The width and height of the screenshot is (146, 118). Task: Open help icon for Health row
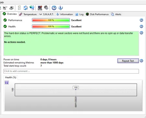coord(141,26)
